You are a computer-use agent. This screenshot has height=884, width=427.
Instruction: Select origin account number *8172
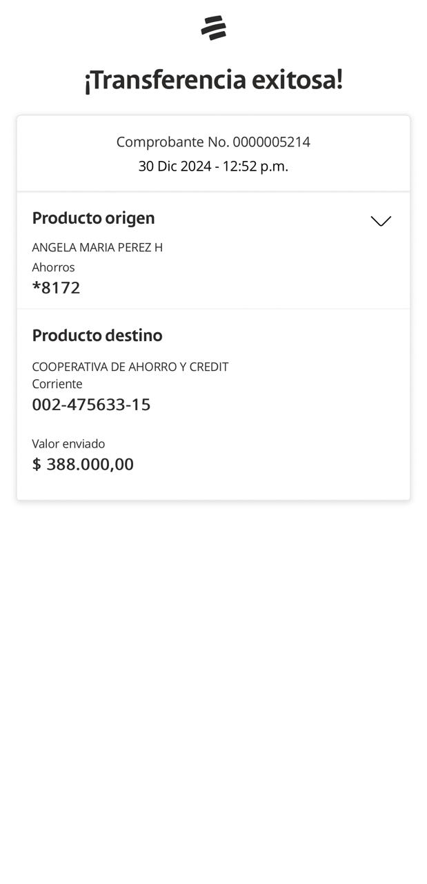[56, 287]
